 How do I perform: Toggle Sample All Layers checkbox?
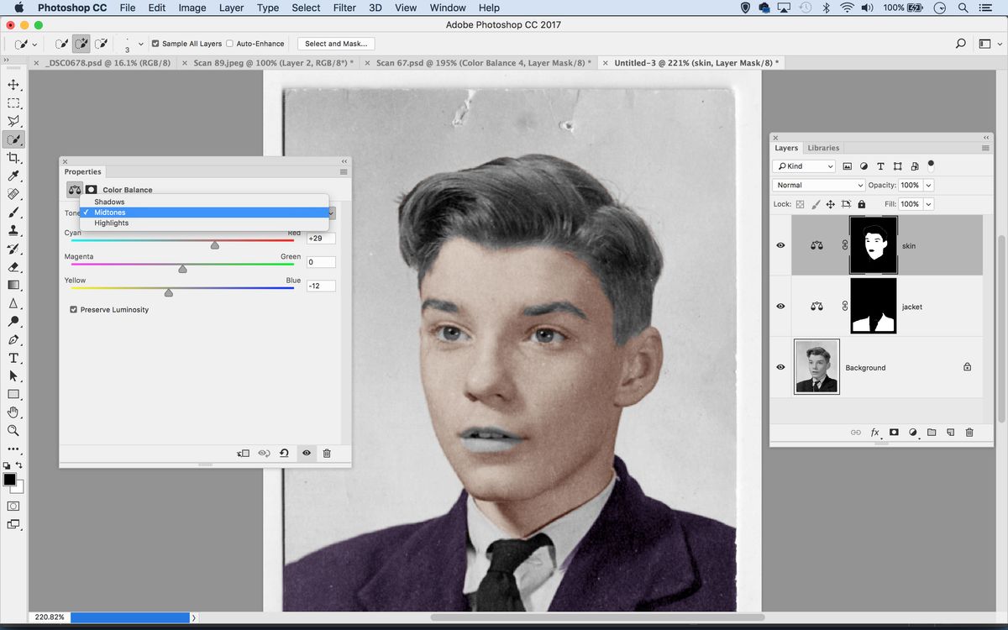[x=155, y=44]
